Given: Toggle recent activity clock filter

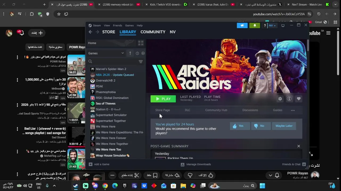Looking at the screenshot, I should coord(137,53).
